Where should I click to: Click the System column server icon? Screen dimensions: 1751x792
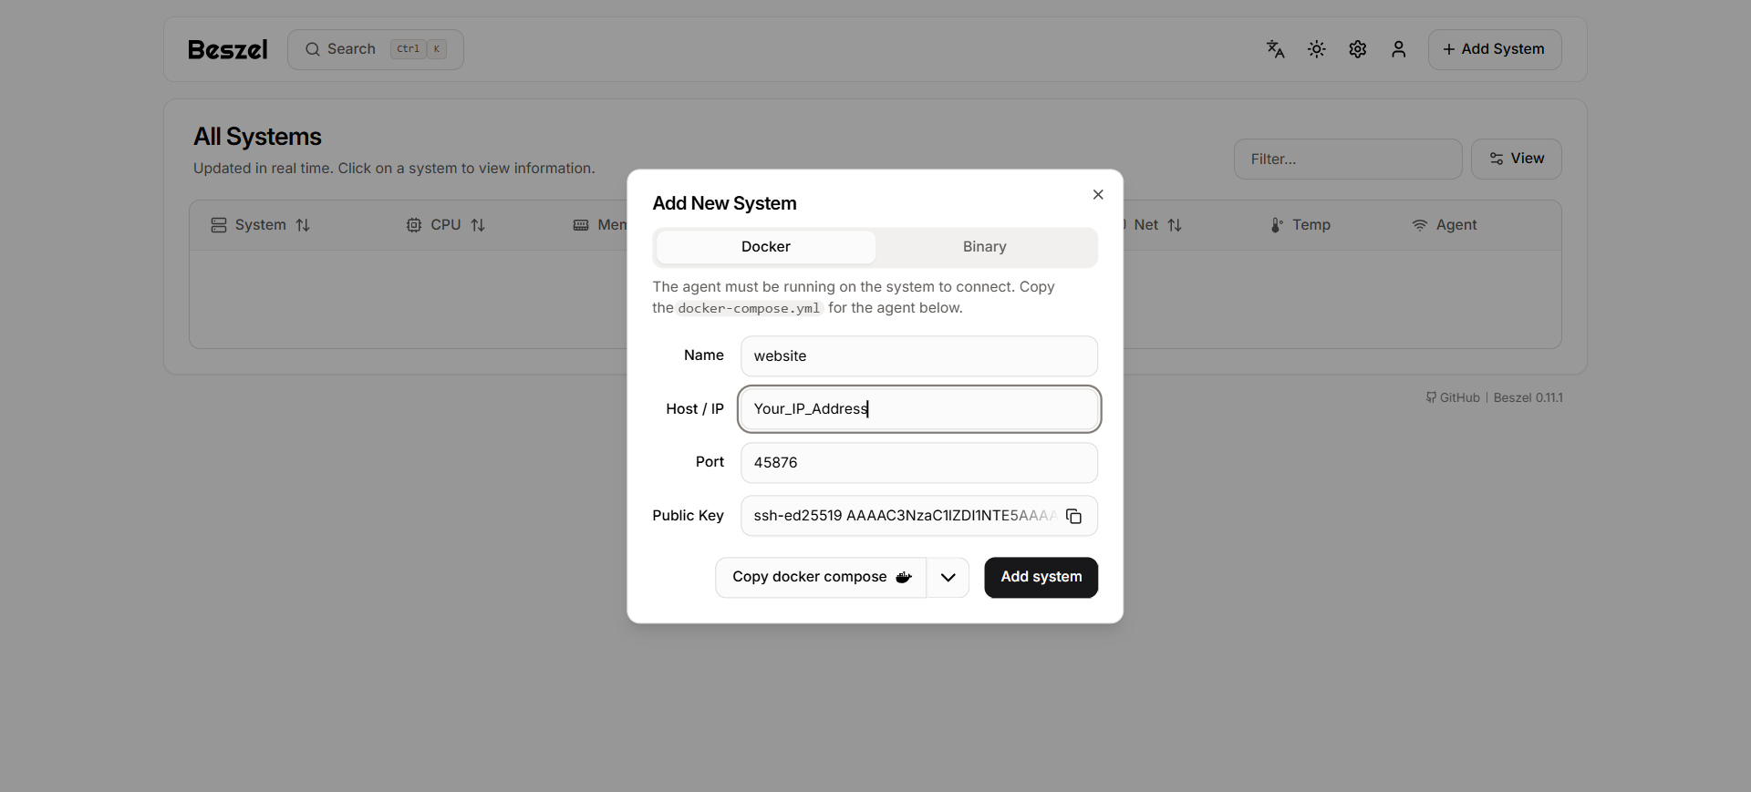click(x=219, y=225)
